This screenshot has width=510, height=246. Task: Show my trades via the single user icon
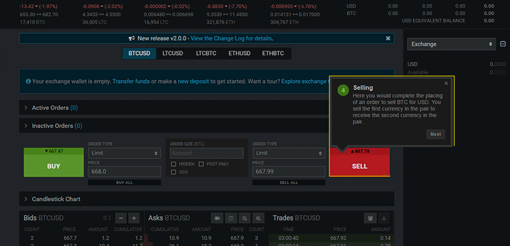click(384, 218)
